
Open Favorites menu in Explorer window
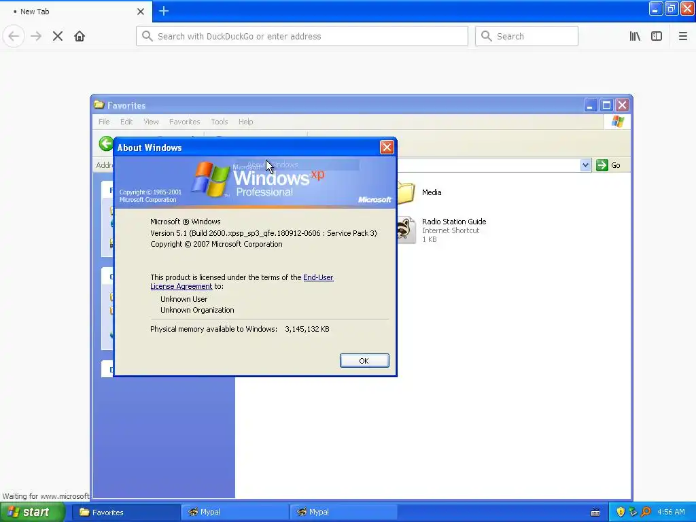click(184, 122)
